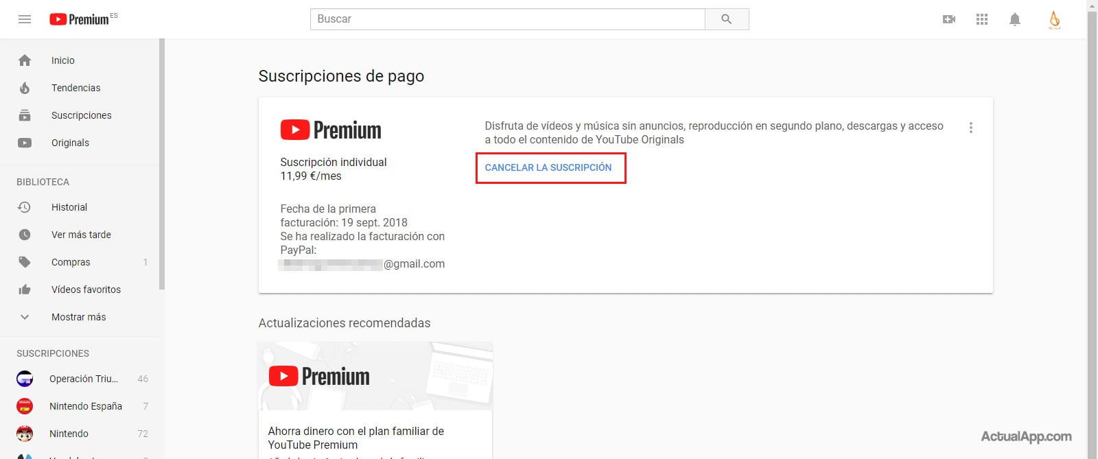Image resolution: width=1098 pixels, height=459 pixels.
Task: Open the notifications bell
Action: 1015,19
